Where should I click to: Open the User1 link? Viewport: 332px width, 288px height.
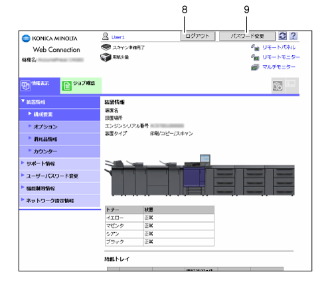pyautogui.click(x=118, y=37)
